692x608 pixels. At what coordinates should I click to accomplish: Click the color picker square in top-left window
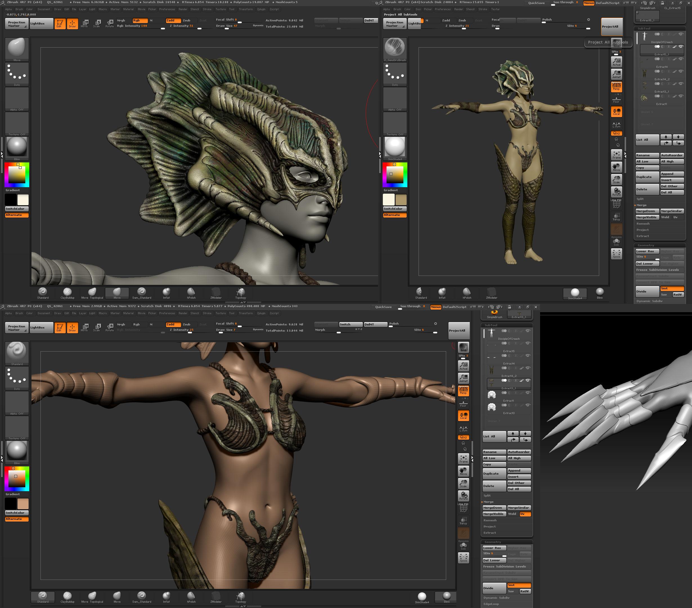[x=17, y=175]
